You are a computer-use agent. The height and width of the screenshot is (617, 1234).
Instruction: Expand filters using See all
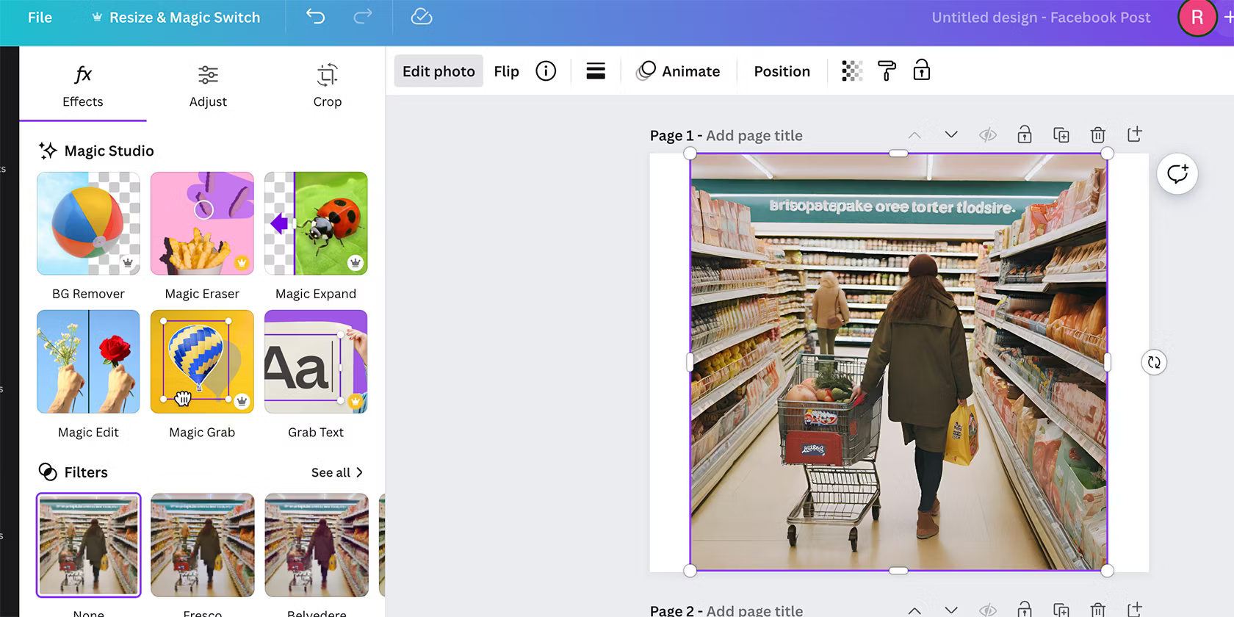[336, 472]
